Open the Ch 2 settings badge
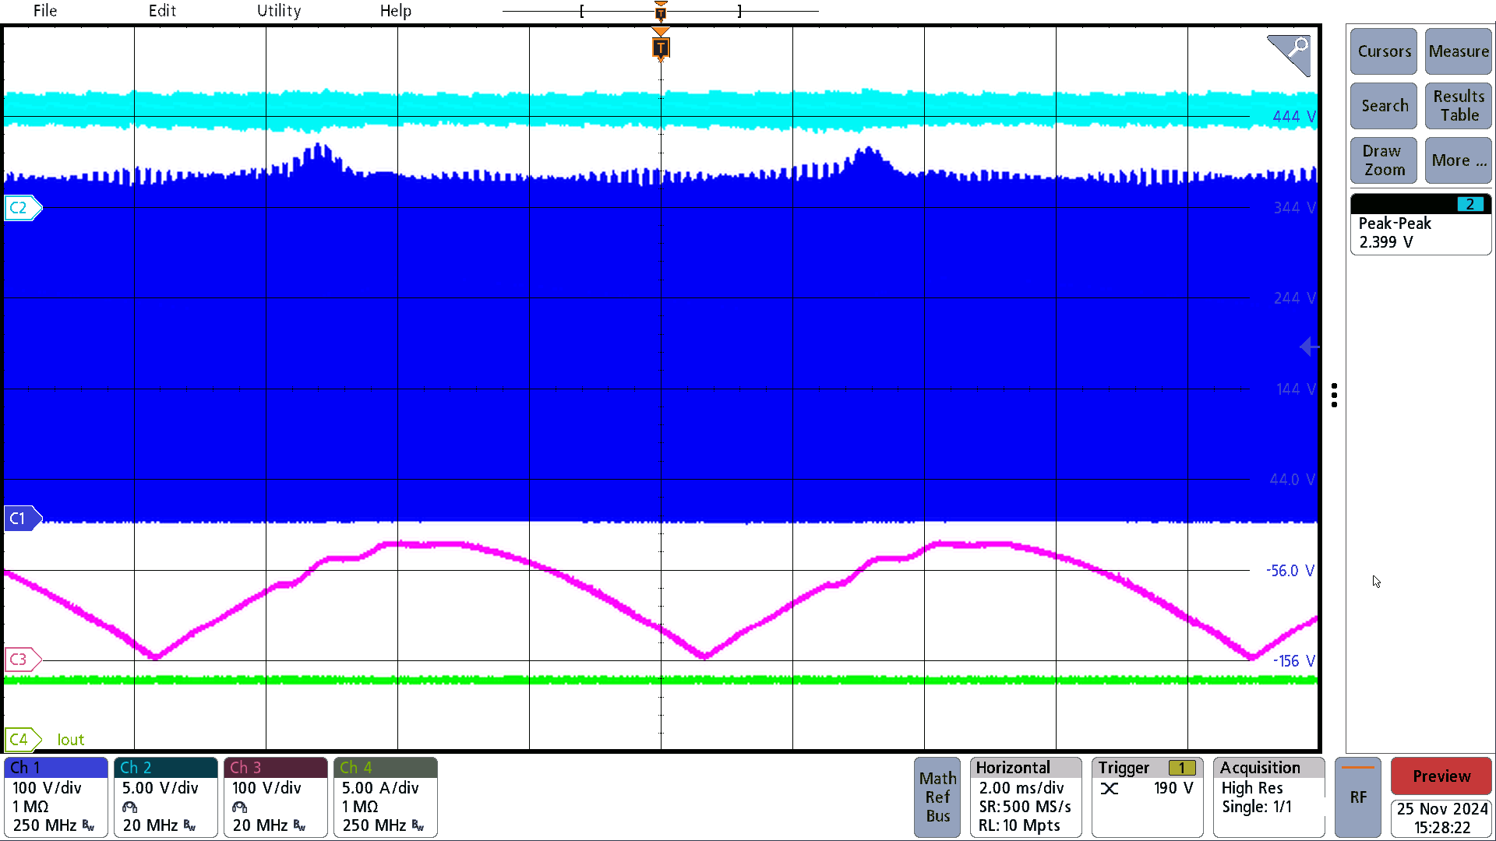 pos(166,797)
